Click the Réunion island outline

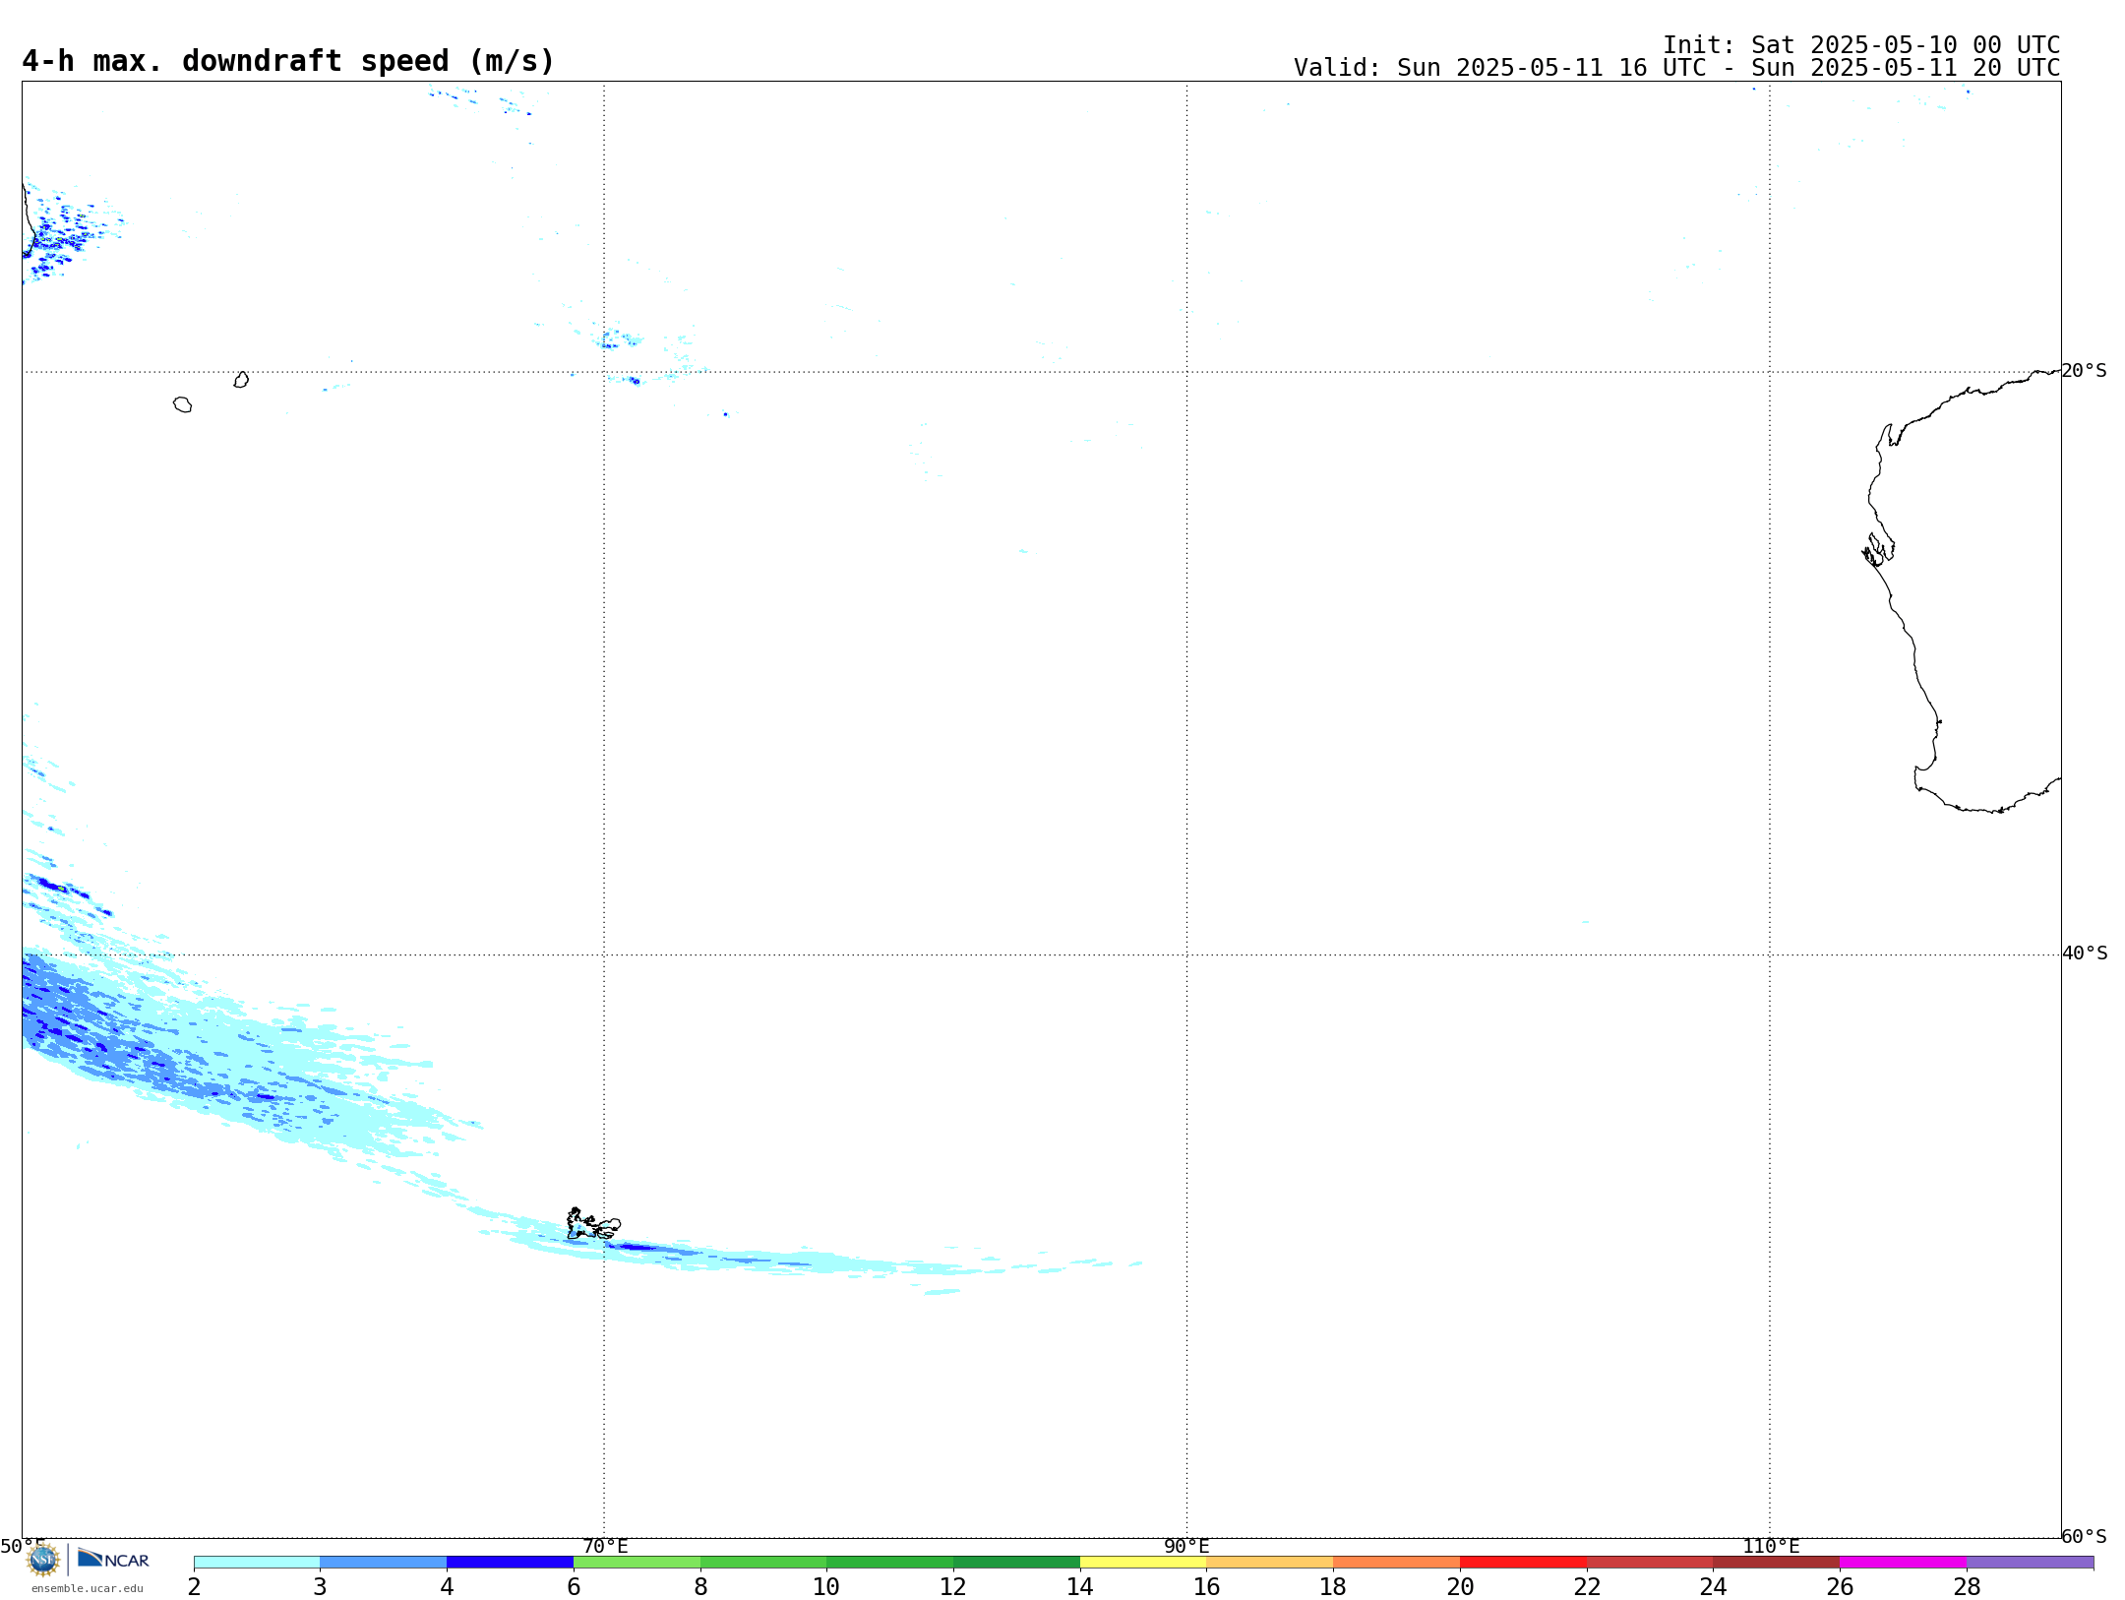coord(182,404)
